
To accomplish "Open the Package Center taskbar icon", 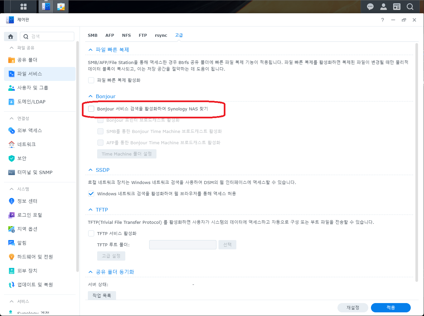I will click(x=61, y=7).
